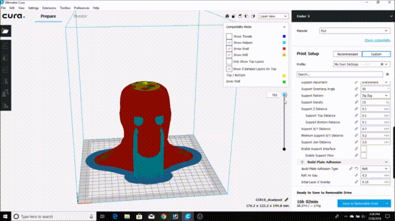Open the Preferences menu
This screenshot has width=395, height=221.
click(81, 8)
